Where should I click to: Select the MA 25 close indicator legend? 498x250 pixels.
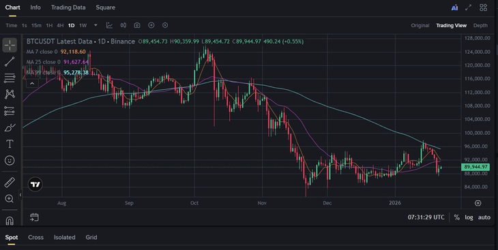click(x=57, y=62)
